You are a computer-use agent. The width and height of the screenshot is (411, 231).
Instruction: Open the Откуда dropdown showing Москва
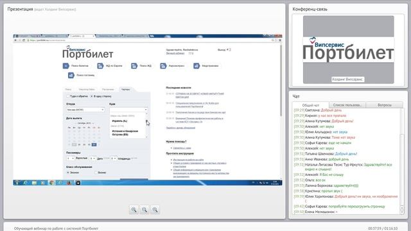pos(85,110)
